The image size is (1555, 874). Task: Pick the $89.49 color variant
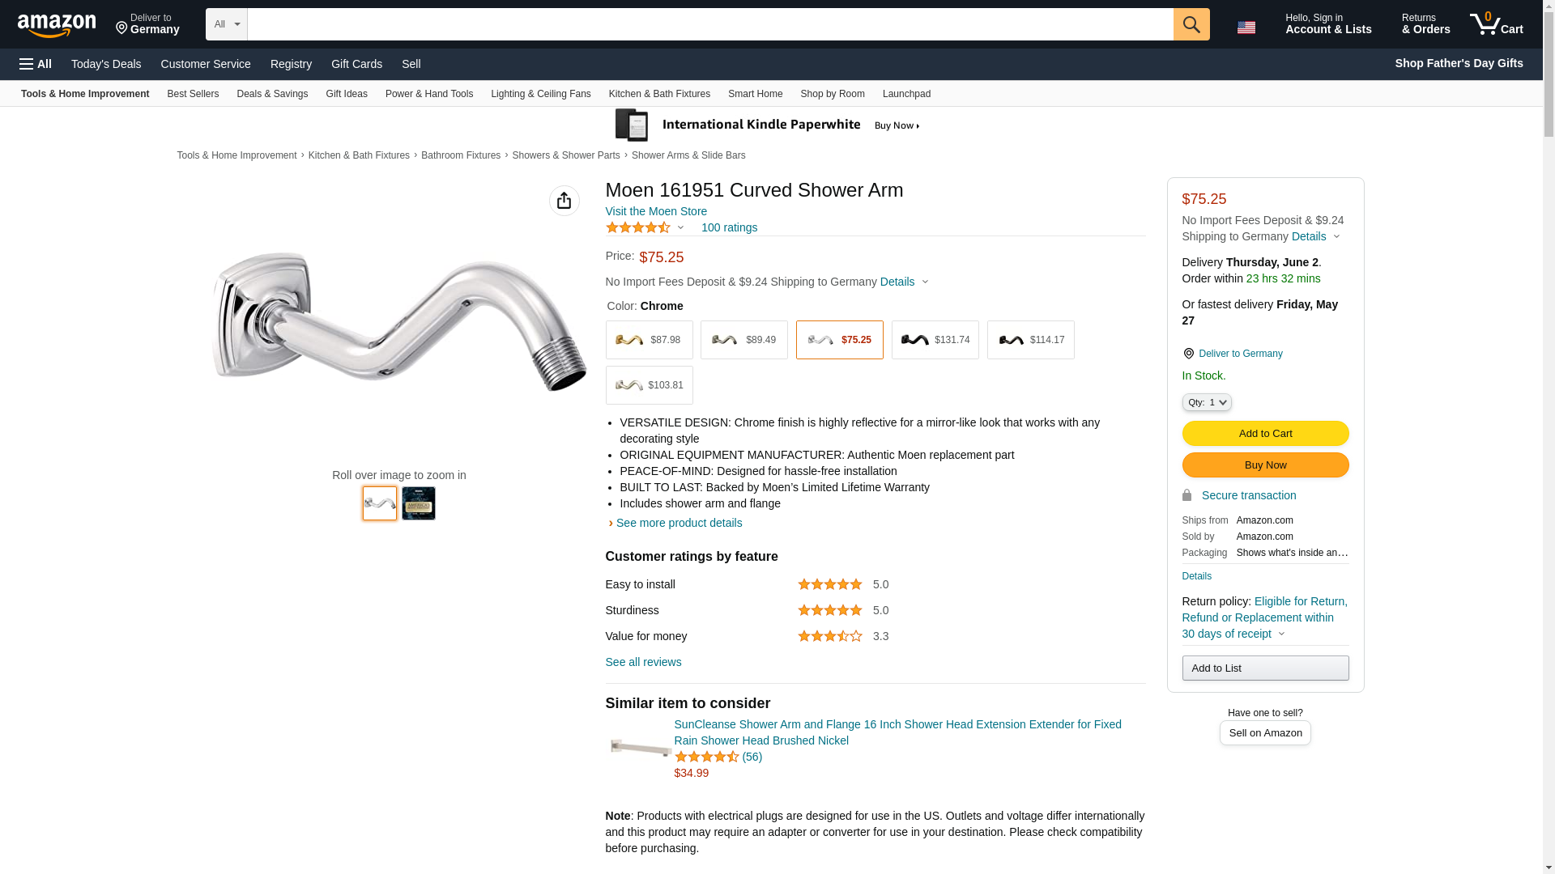743,340
